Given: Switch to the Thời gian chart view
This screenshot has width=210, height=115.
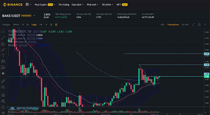Looking at the screenshot, I should coord(6,25).
